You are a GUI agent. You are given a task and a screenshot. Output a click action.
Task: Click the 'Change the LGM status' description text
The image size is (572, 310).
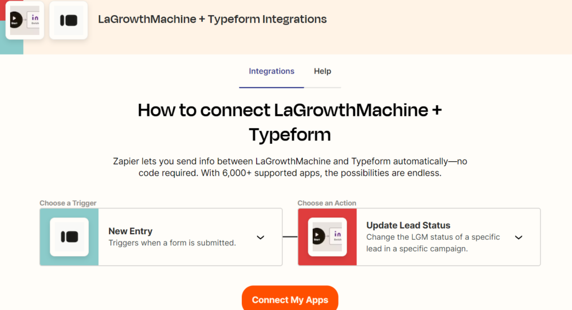point(433,243)
